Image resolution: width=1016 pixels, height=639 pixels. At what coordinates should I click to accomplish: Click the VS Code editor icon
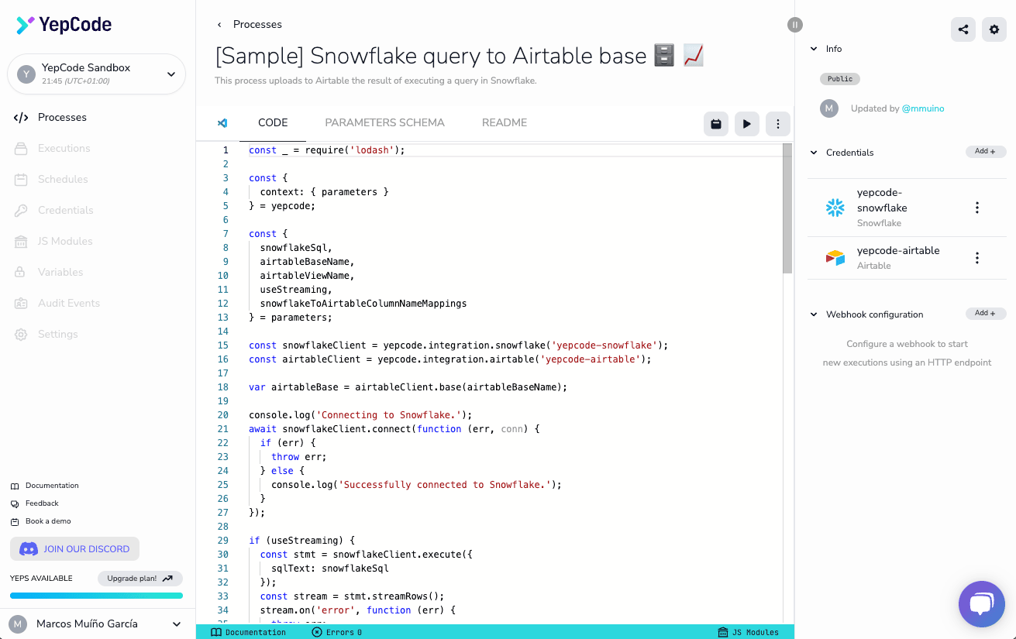222,123
